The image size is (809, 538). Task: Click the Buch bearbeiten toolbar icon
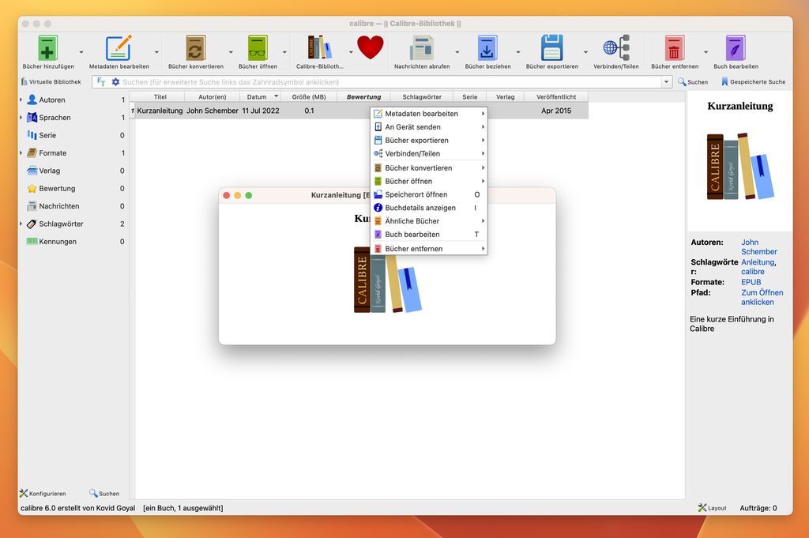(x=736, y=49)
